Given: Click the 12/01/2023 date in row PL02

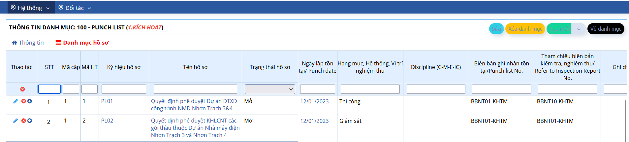Looking at the screenshot, I should [x=314, y=121].
